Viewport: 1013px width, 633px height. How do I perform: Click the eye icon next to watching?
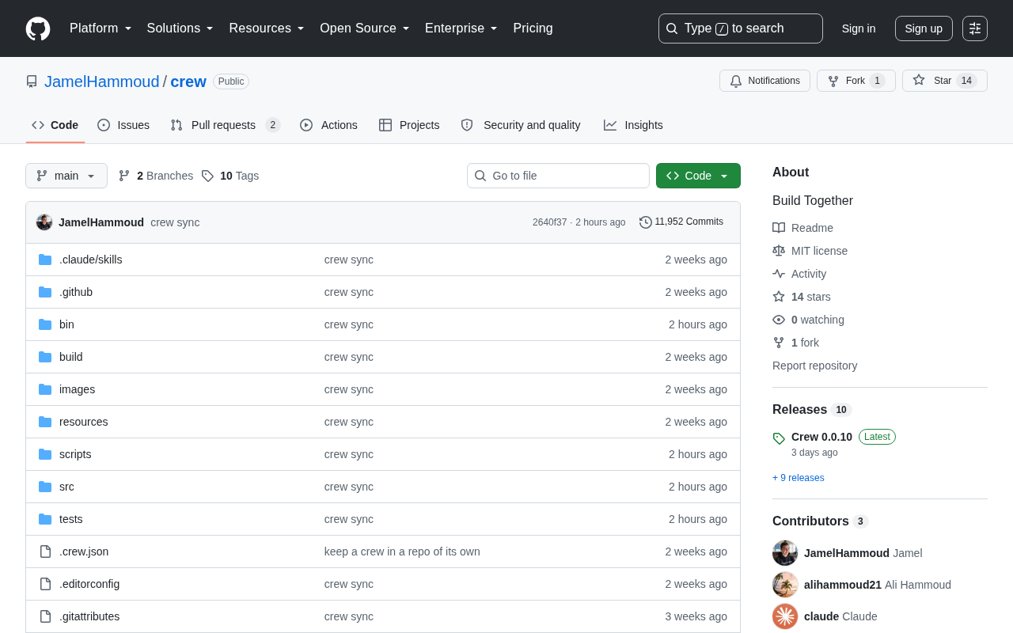pyautogui.click(x=779, y=320)
